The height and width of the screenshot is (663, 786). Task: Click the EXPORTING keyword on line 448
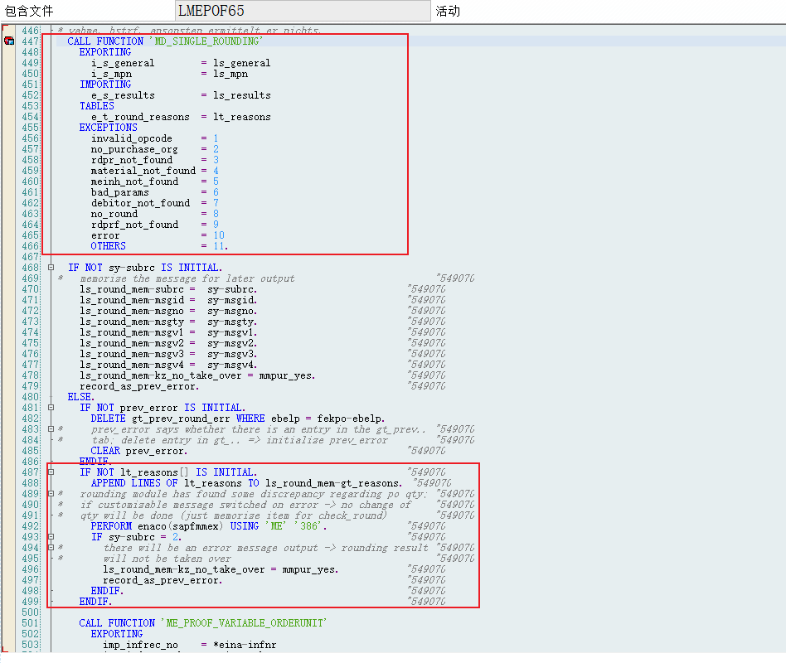[105, 52]
